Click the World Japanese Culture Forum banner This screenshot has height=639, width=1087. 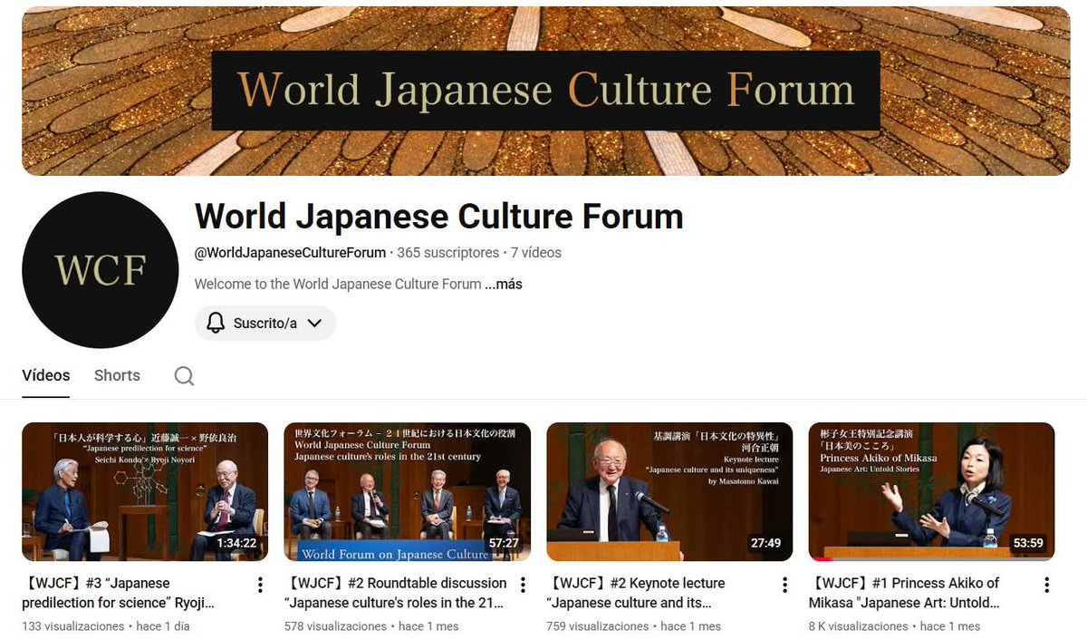[545, 91]
